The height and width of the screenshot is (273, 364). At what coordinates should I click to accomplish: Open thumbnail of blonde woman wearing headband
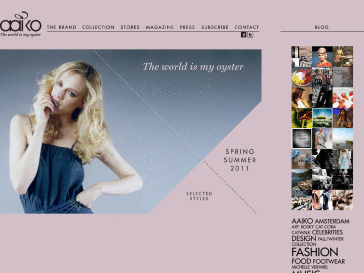click(322, 57)
